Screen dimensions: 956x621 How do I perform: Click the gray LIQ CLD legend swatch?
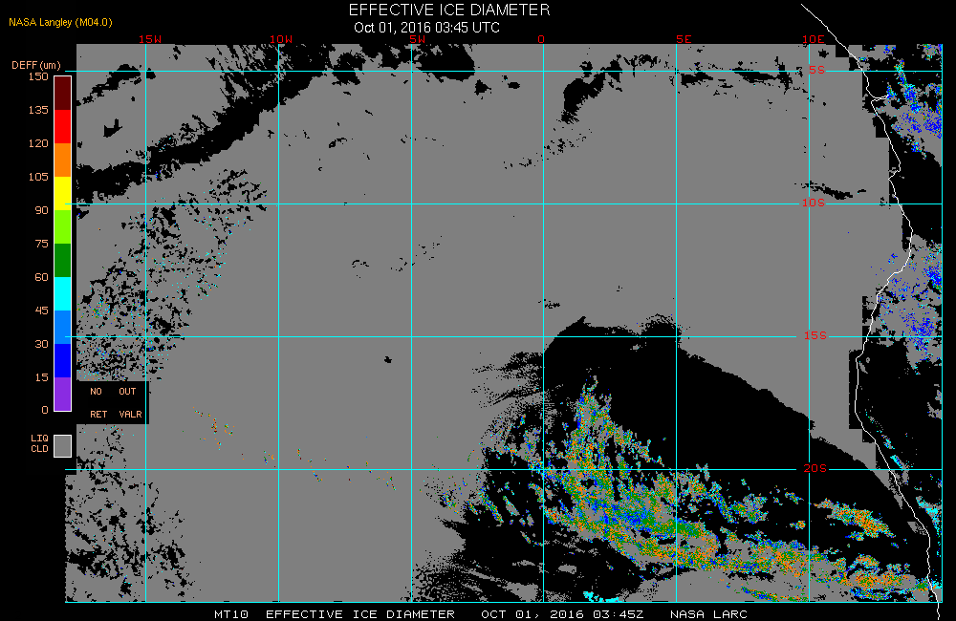[63, 445]
